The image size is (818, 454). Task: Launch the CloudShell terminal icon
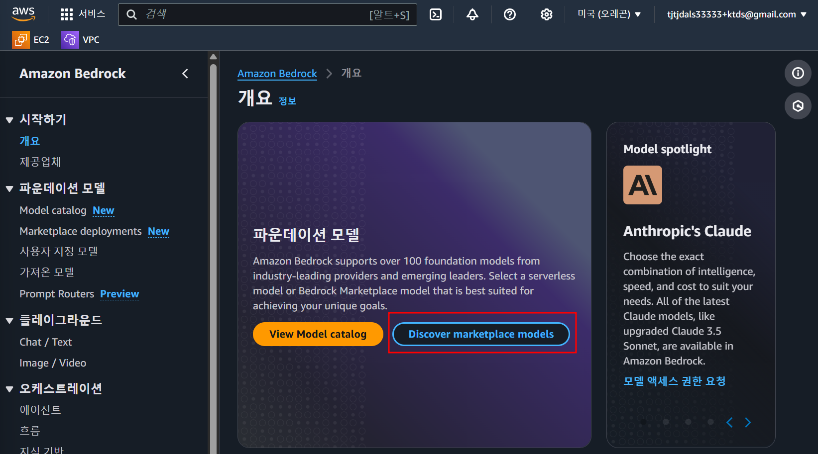[436, 14]
